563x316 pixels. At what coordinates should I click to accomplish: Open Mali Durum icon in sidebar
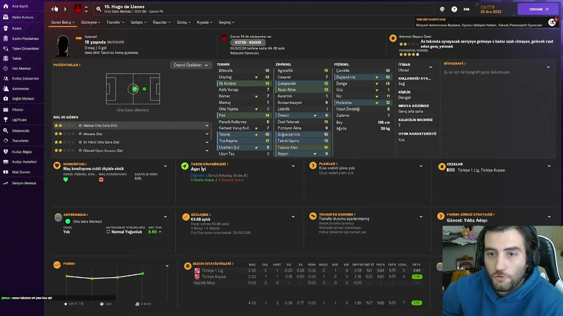pyautogui.click(x=6, y=172)
